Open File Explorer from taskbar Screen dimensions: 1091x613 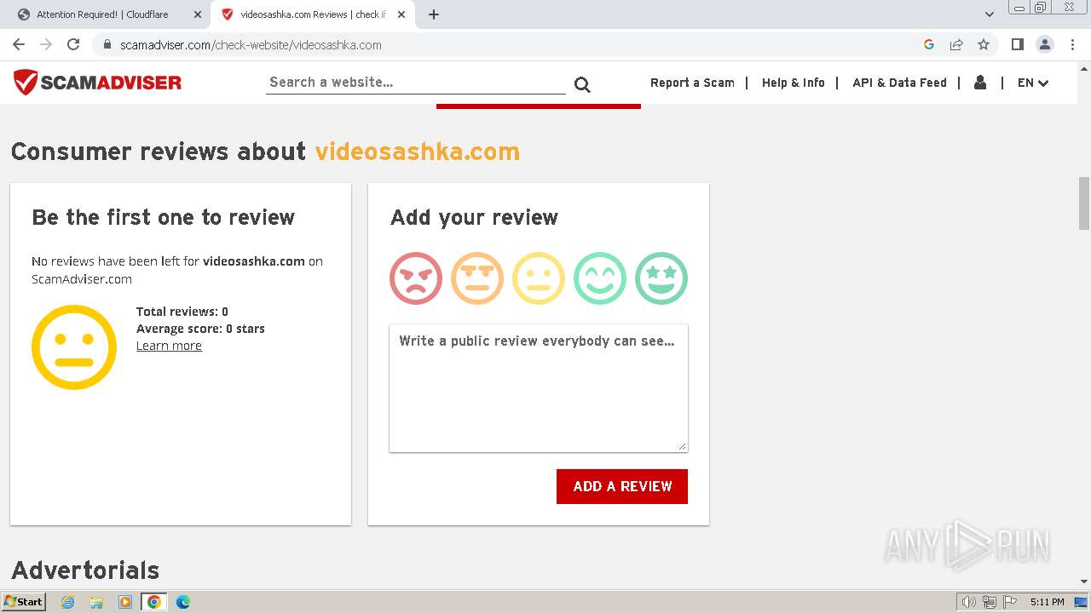[x=96, y=602]
